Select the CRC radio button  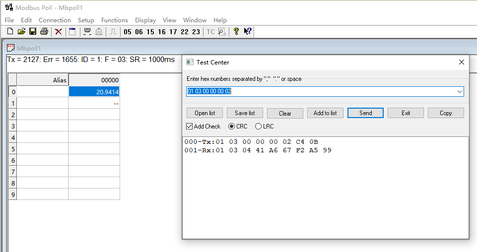(x=231, y=126)
